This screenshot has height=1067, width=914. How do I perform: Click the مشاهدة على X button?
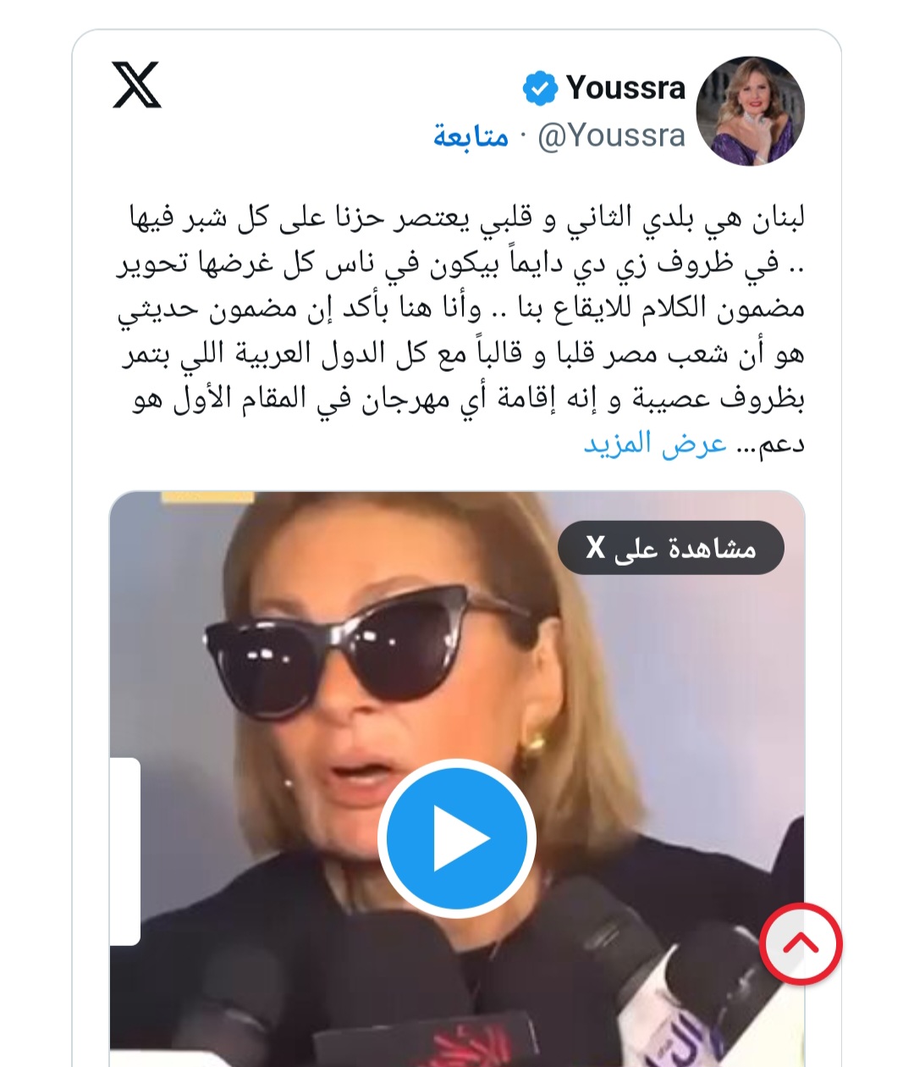pos(671,548)
